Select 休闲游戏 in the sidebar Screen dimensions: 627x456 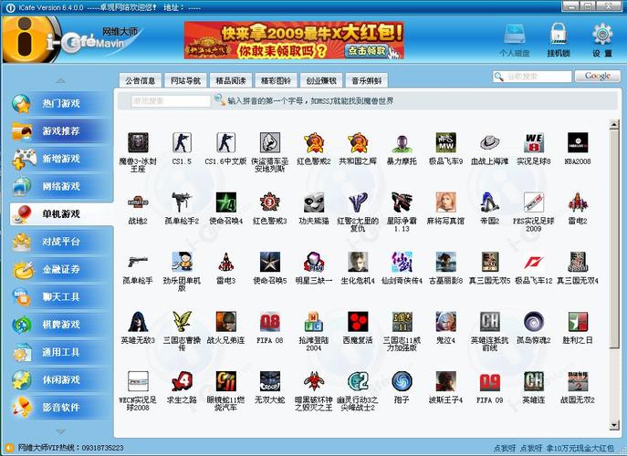61,379
